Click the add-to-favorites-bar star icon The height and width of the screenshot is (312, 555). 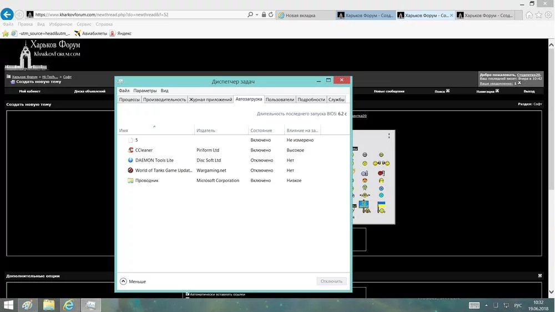tap(6, 33)
